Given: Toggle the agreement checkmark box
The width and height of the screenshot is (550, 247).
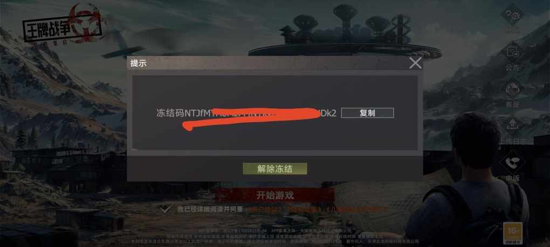Looking at the screenshot, I should coord(165,209).
